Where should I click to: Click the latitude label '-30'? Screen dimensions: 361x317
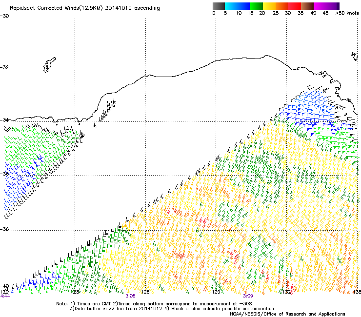(x=4, y=16)
